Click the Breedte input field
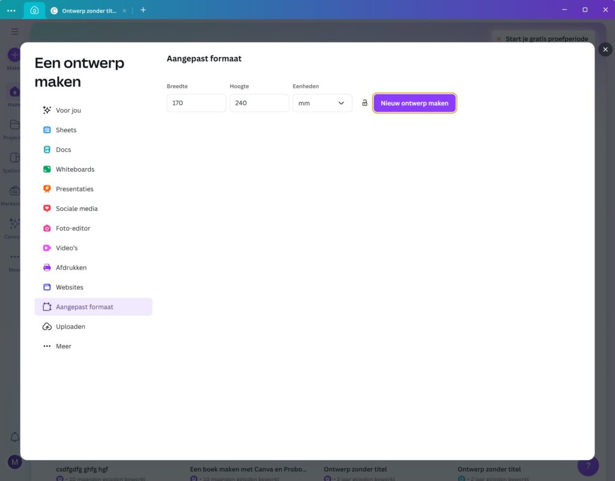 tap(196, 103)
